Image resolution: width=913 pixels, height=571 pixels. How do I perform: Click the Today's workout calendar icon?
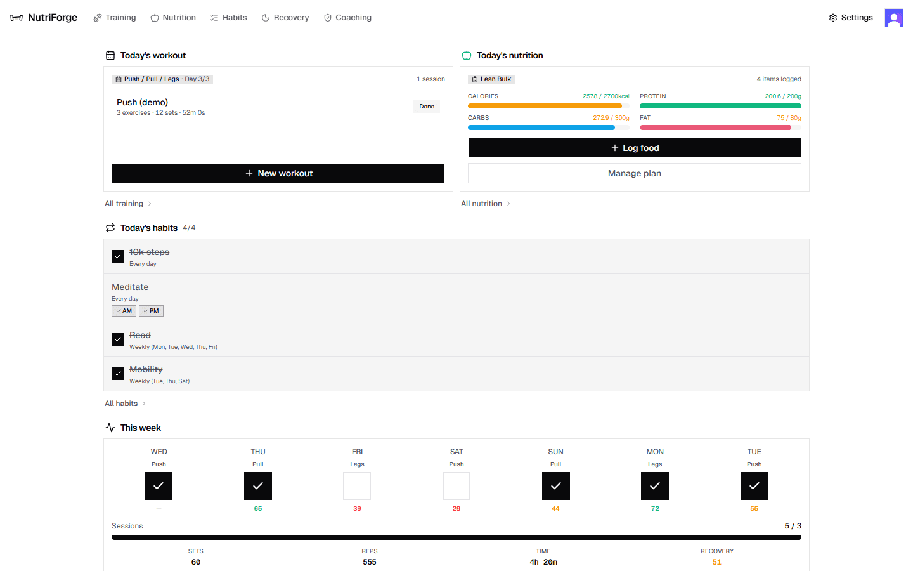[110, 55]
